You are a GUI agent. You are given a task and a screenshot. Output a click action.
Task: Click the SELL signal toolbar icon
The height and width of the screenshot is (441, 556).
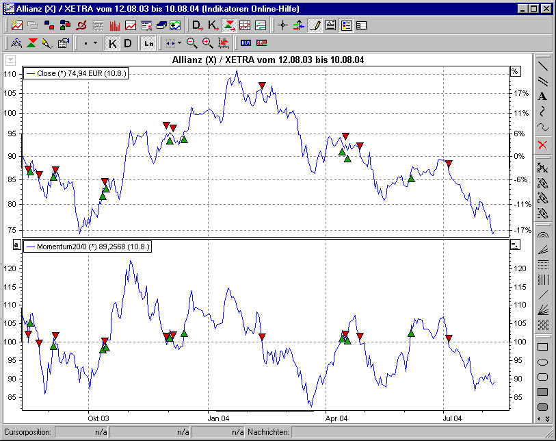pyautogui.click(x=262, y=42)
